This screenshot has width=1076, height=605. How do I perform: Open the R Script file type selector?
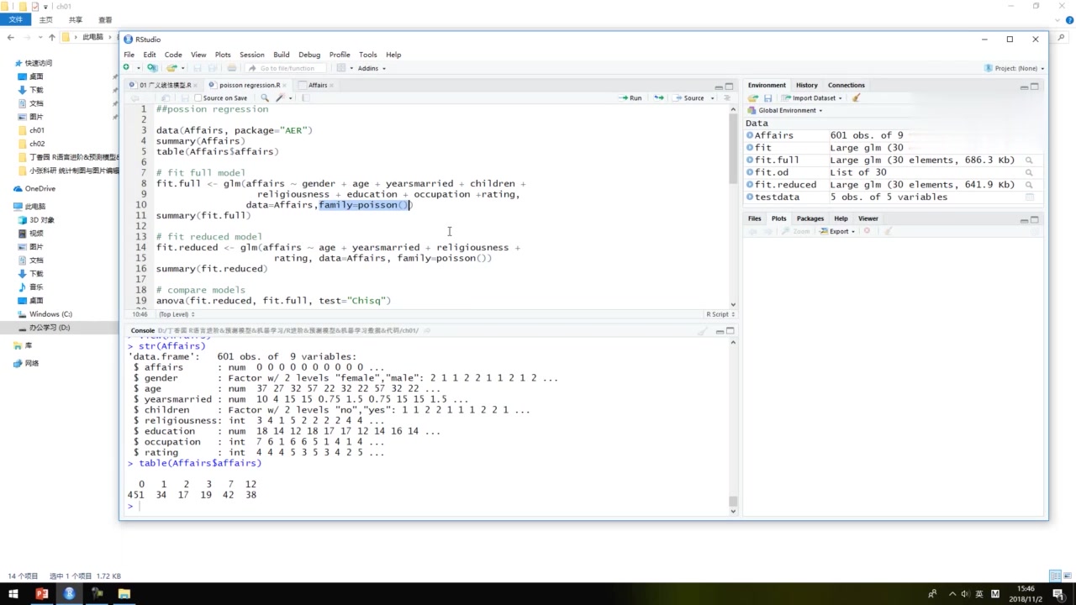[720, 314]
